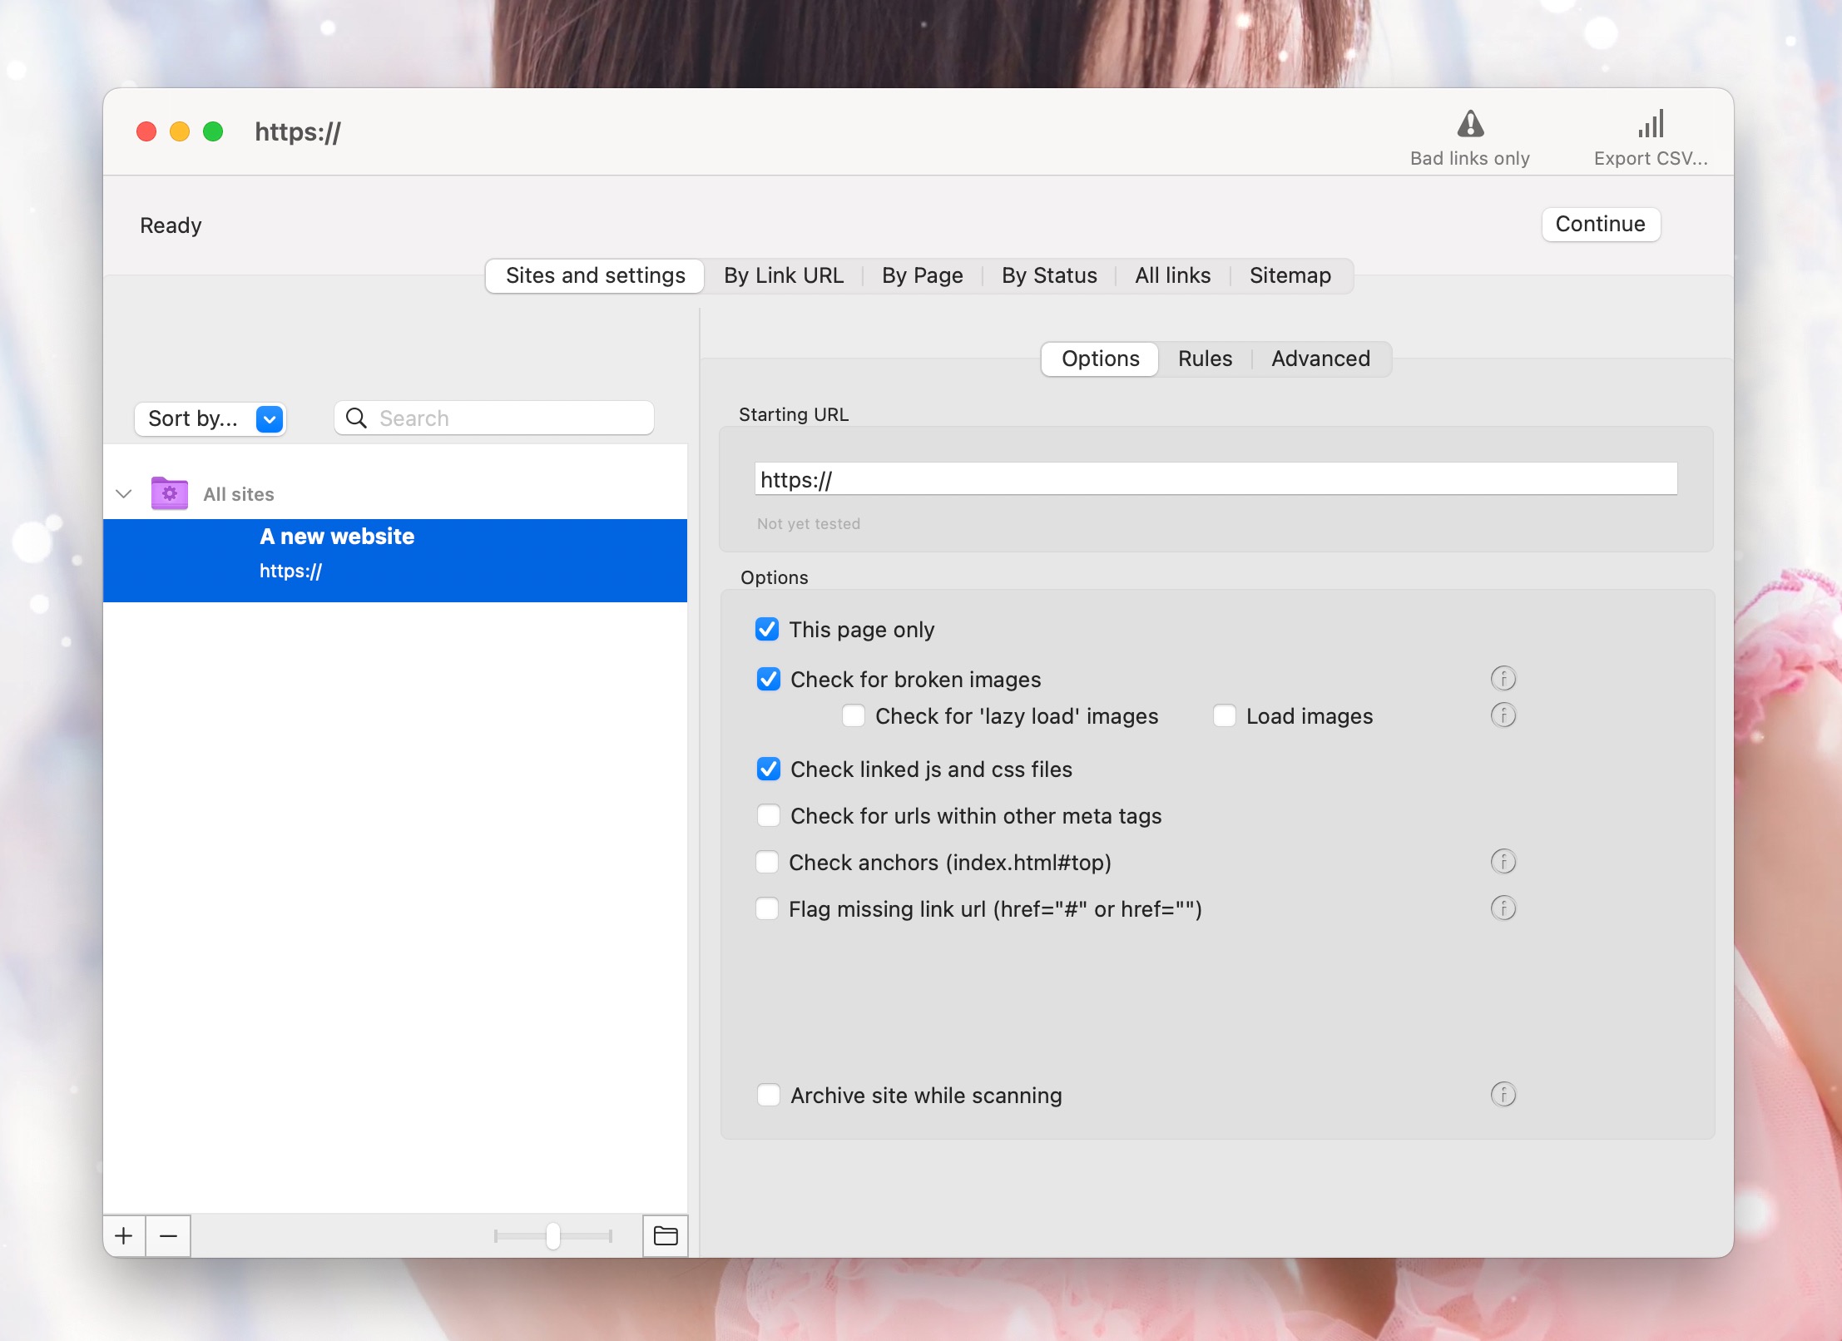Viewport: 1842px width, 1341px height.
Task: Click the folder icon below site list
Action: pyautogui.click(x=665, y=1236)
